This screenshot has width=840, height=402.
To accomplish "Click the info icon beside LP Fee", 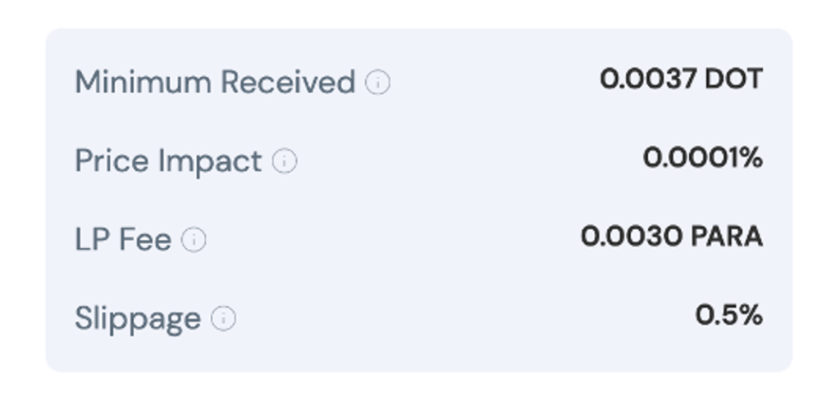I will click(194, 240).
